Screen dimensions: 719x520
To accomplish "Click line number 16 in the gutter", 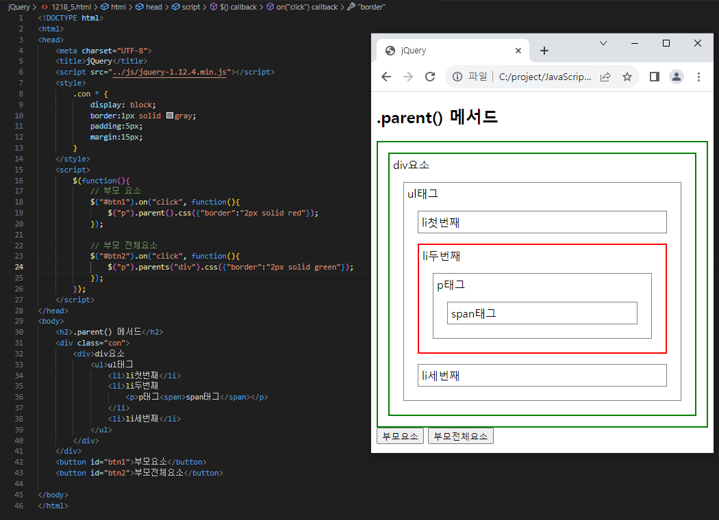I will pyautogui.click(x=18, y=180).
